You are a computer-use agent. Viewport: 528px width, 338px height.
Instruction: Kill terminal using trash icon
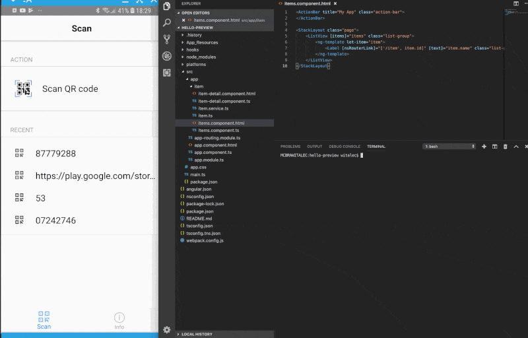click(506, 147)
